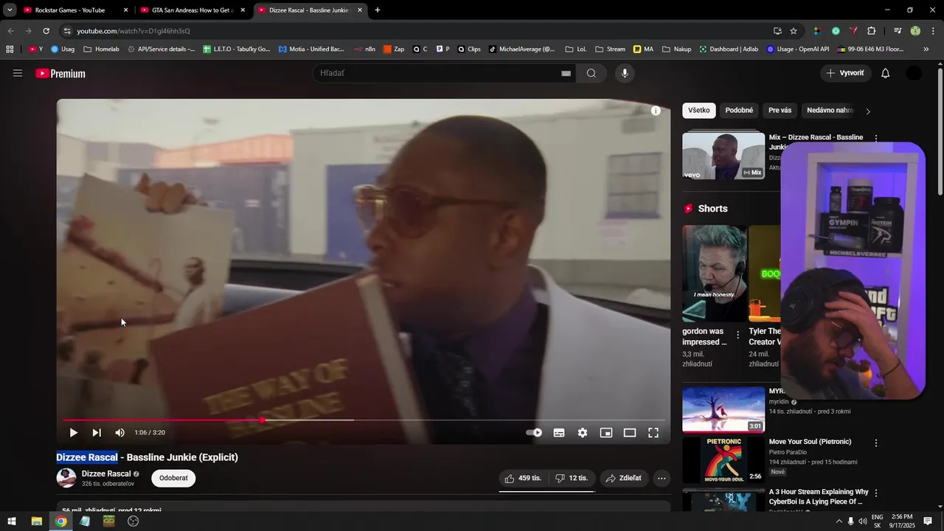
Task: Open the Homelab bookmark folder
Action: click(101, 49)
